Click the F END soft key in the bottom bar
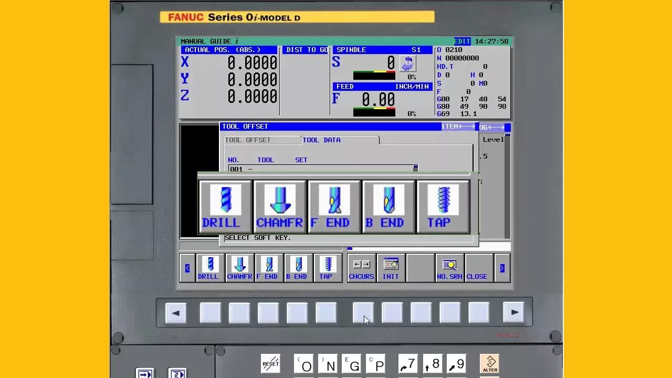 [x=269, y=268]
